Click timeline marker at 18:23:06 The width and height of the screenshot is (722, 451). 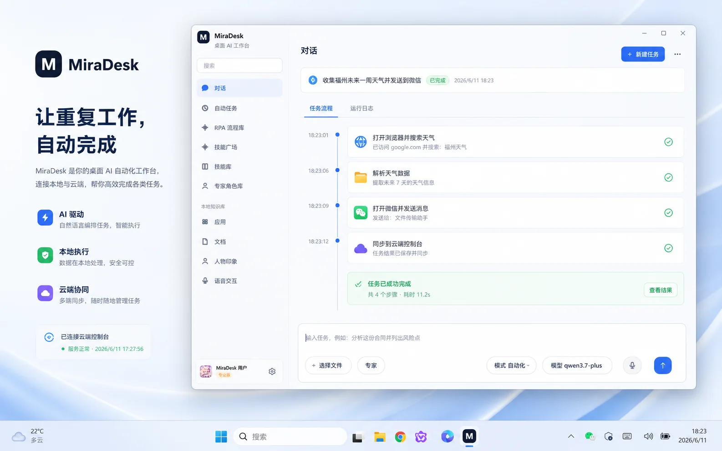(x=337, y=170)
